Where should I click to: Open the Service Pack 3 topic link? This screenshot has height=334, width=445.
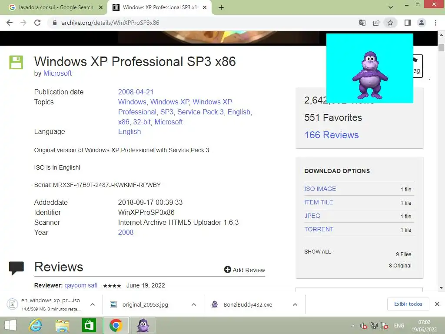click(x=200, y=112)
